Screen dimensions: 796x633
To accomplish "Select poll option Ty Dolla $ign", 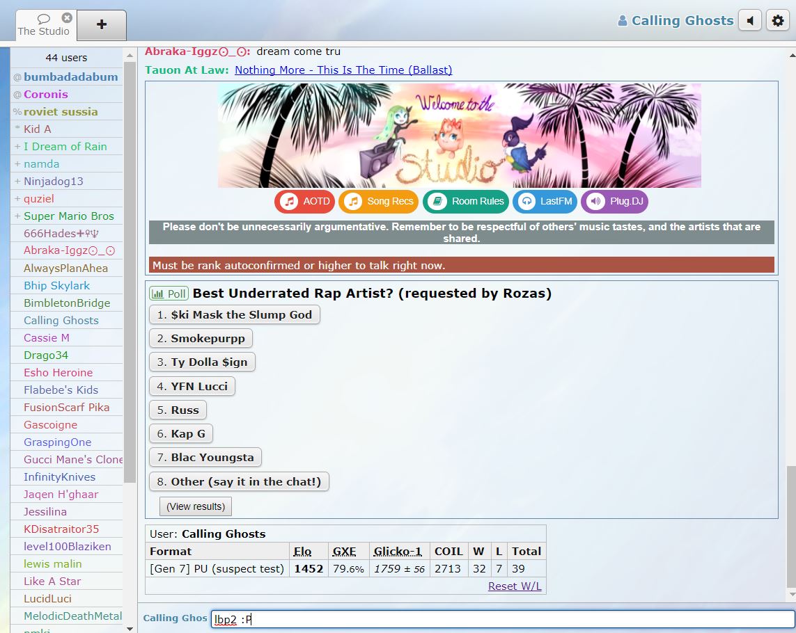I will (203, 362).
